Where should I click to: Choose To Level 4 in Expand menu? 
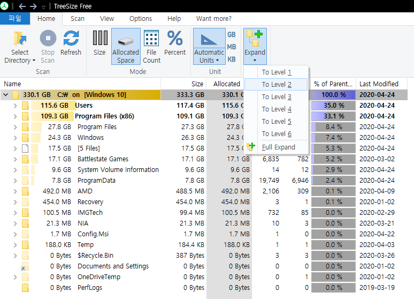pyautogui.click(x=276, y=109)
